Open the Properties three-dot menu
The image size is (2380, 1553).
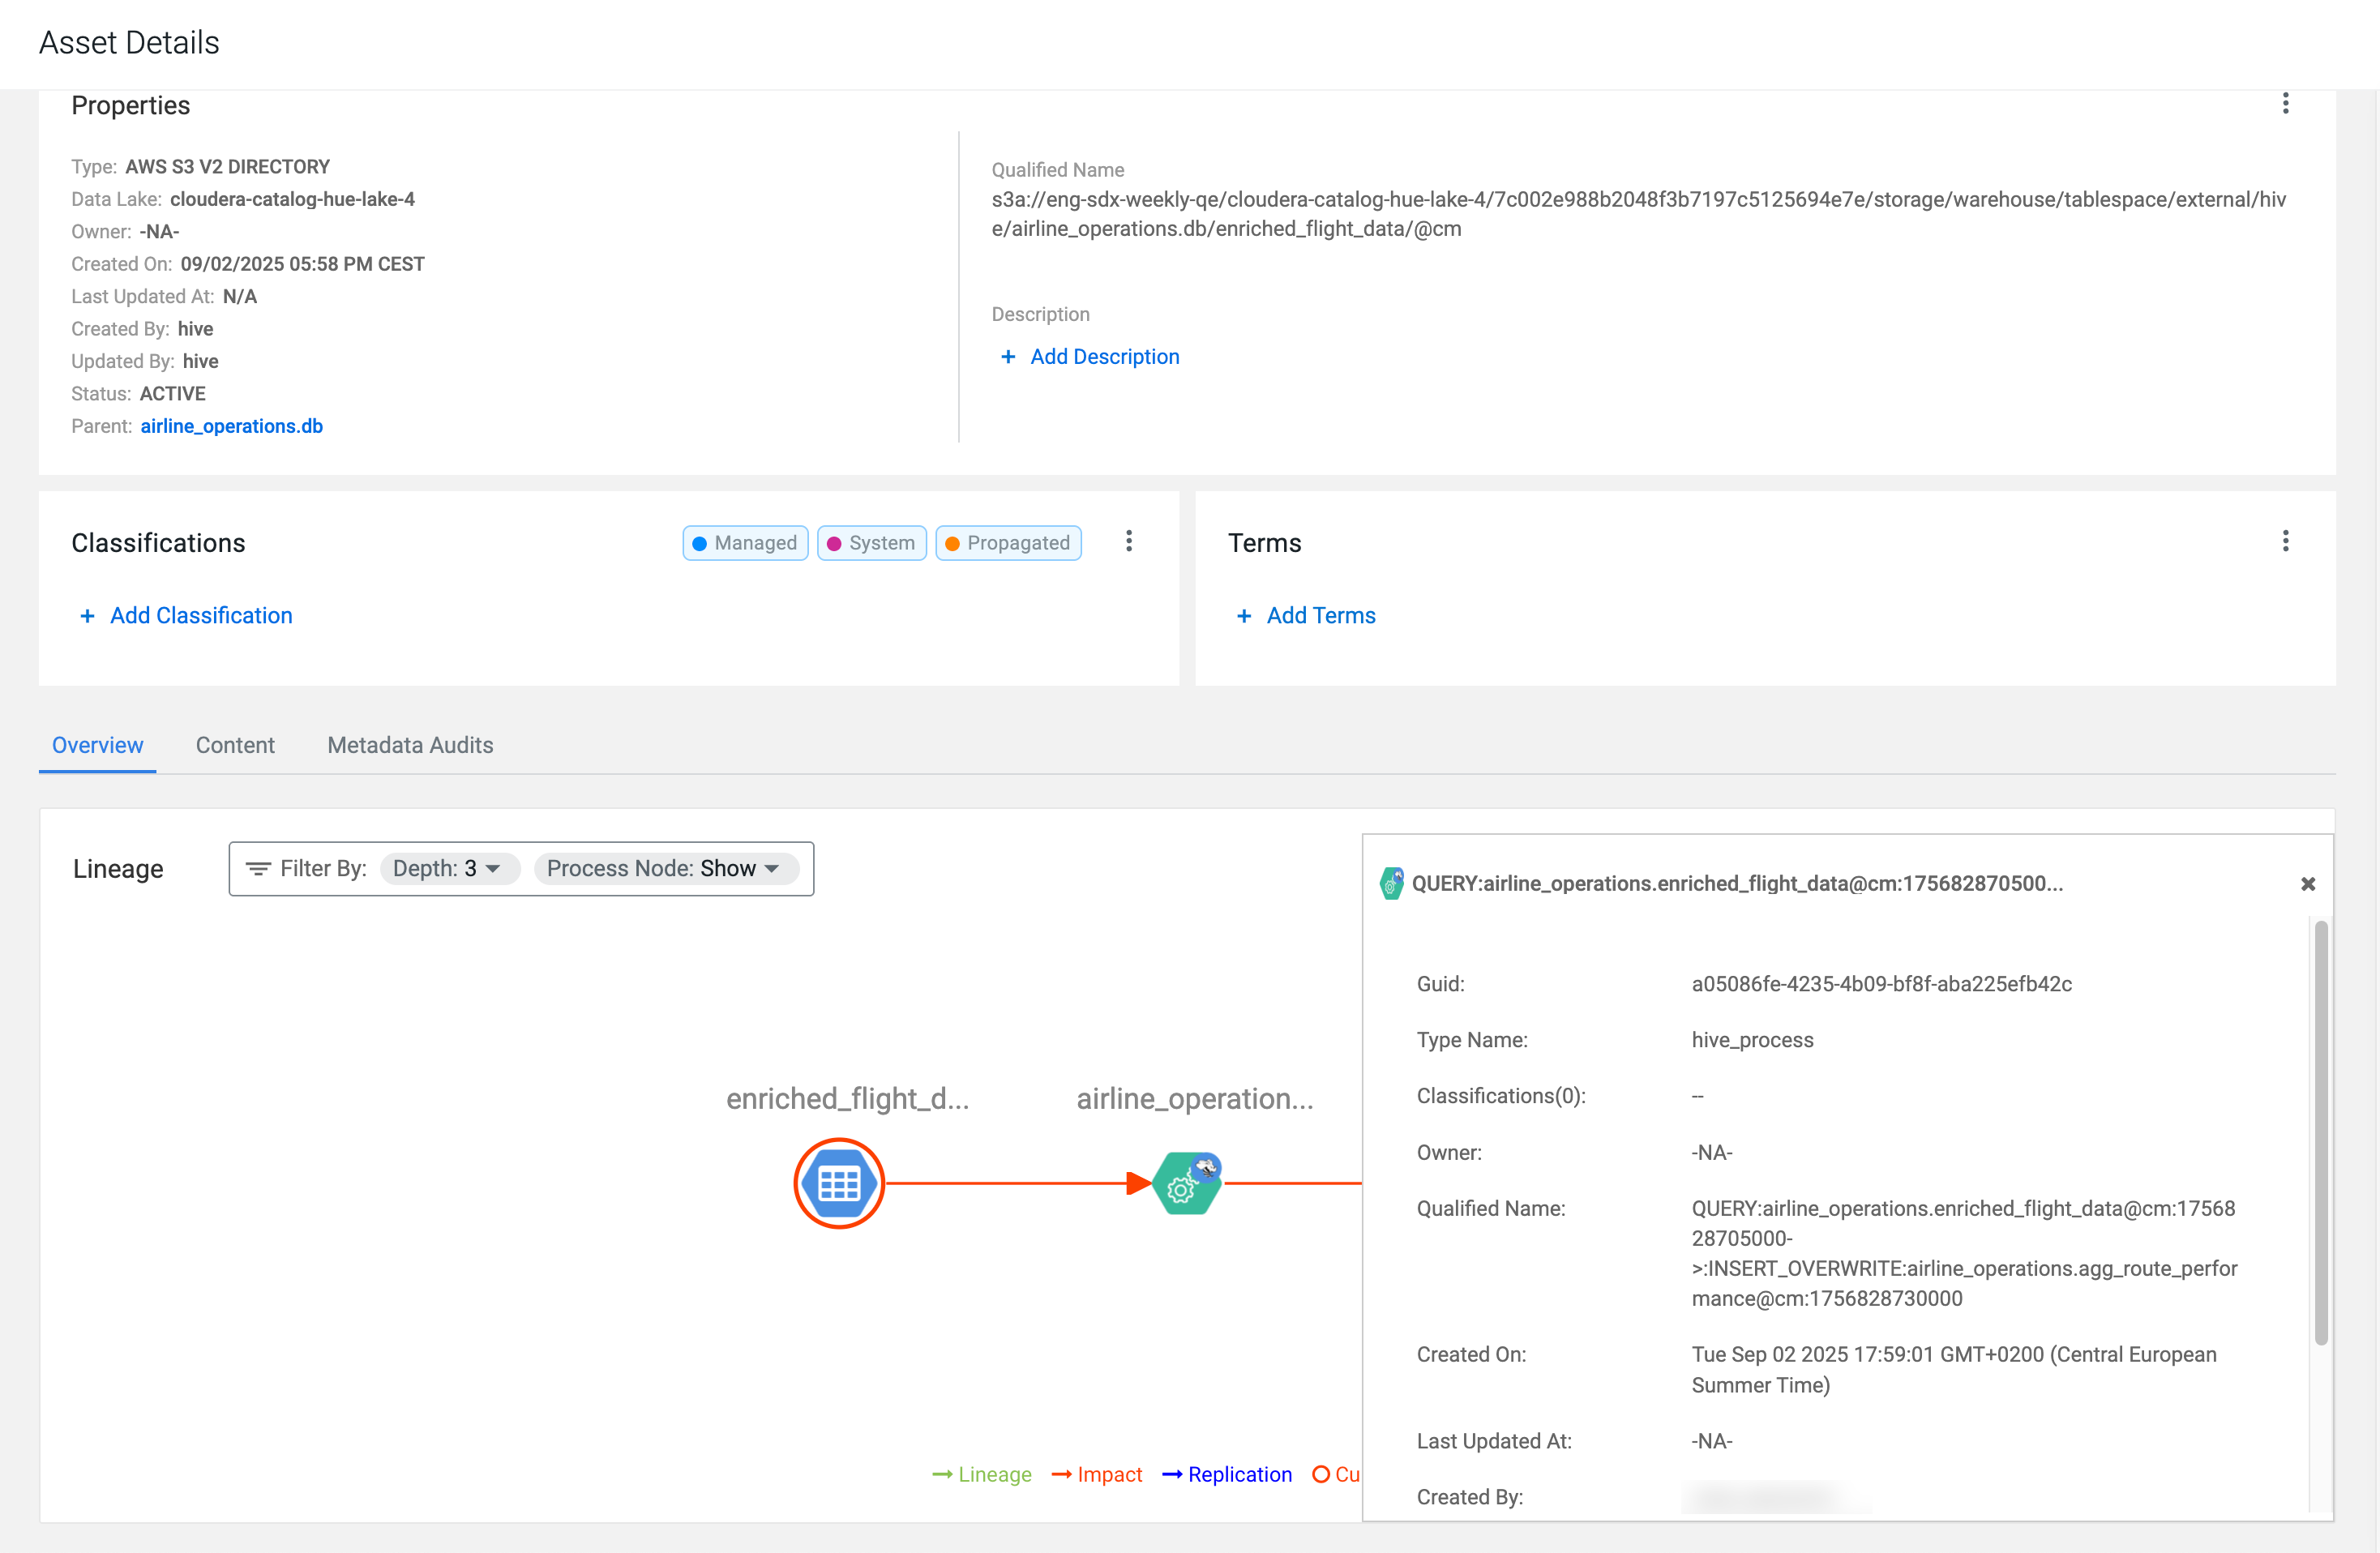[2284, 104]
